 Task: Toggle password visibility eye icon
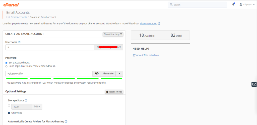pyautogui.click(x=97, y=73)
